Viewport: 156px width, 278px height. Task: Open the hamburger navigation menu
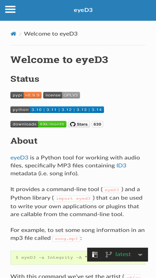[x=10, y=10]
